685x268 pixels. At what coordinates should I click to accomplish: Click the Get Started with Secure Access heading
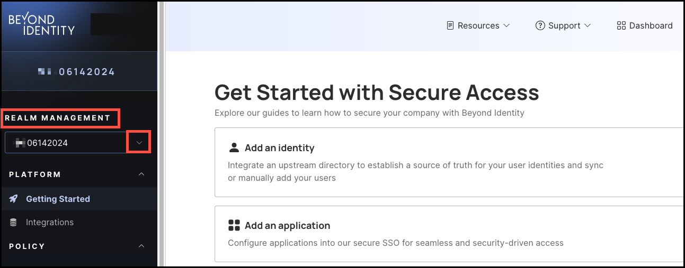pos(377,93)
